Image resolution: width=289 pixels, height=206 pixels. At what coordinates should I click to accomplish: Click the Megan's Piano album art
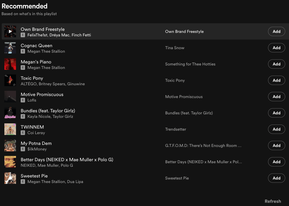pos(10,64)
